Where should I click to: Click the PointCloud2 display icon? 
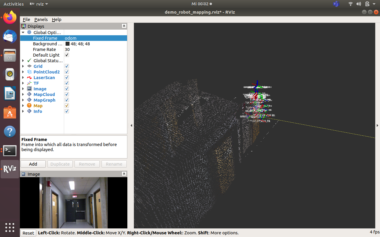click(29, 72)
